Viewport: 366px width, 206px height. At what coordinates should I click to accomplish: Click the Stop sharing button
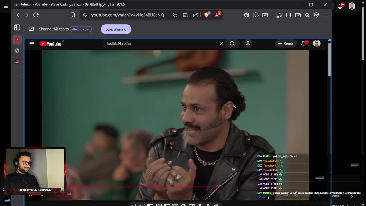[116, 29]
